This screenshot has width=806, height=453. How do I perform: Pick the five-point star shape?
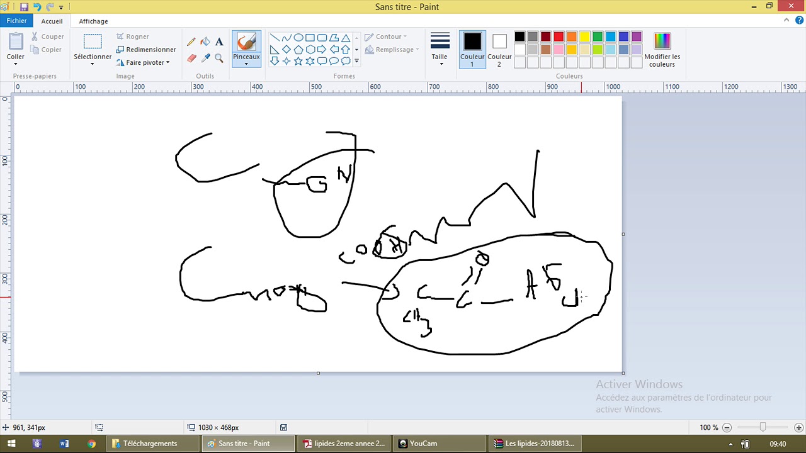[298, 61]
